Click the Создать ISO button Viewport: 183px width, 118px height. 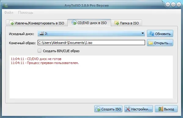(108, 109)
